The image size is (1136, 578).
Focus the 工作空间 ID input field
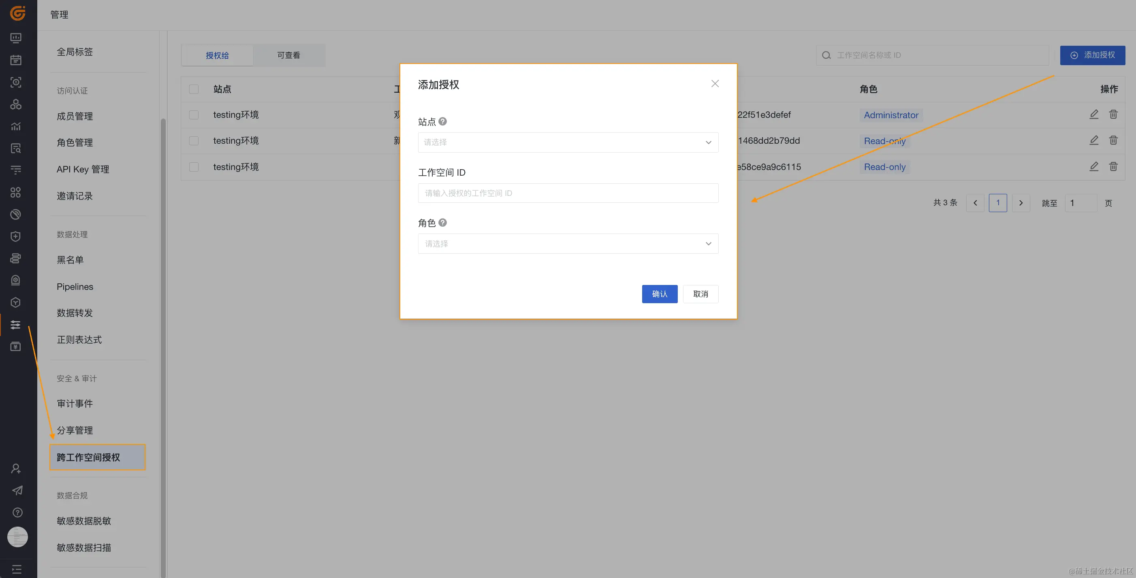coord(568,193)
